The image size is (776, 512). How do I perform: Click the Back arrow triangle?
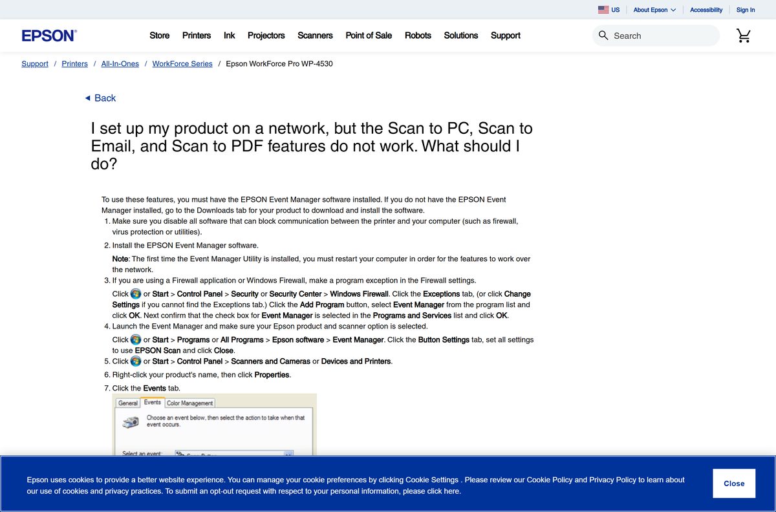point(88,98)
